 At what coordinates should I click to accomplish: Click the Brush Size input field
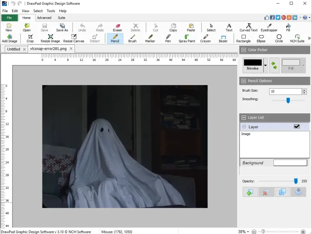pos(285,91)
